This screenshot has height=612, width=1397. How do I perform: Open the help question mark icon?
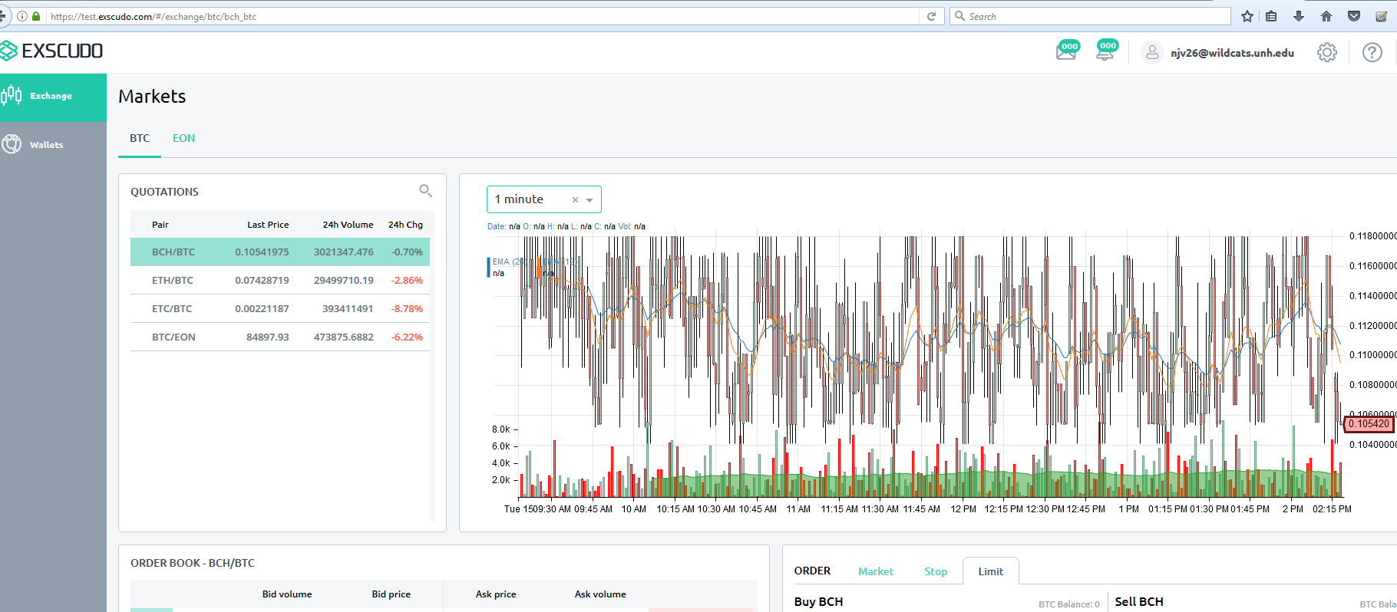[x=1372, y=52]
